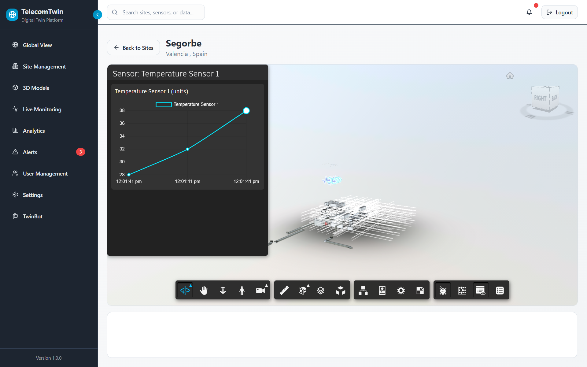Toggle Temperature Sensor 1 legend series
The image size is (587, 367).
click(x=187, y=104)
